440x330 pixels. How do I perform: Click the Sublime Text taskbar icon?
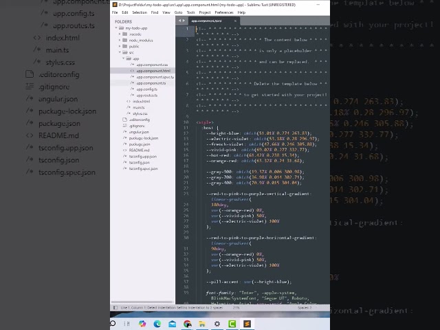pyautogui.click(x=247, y=324)
